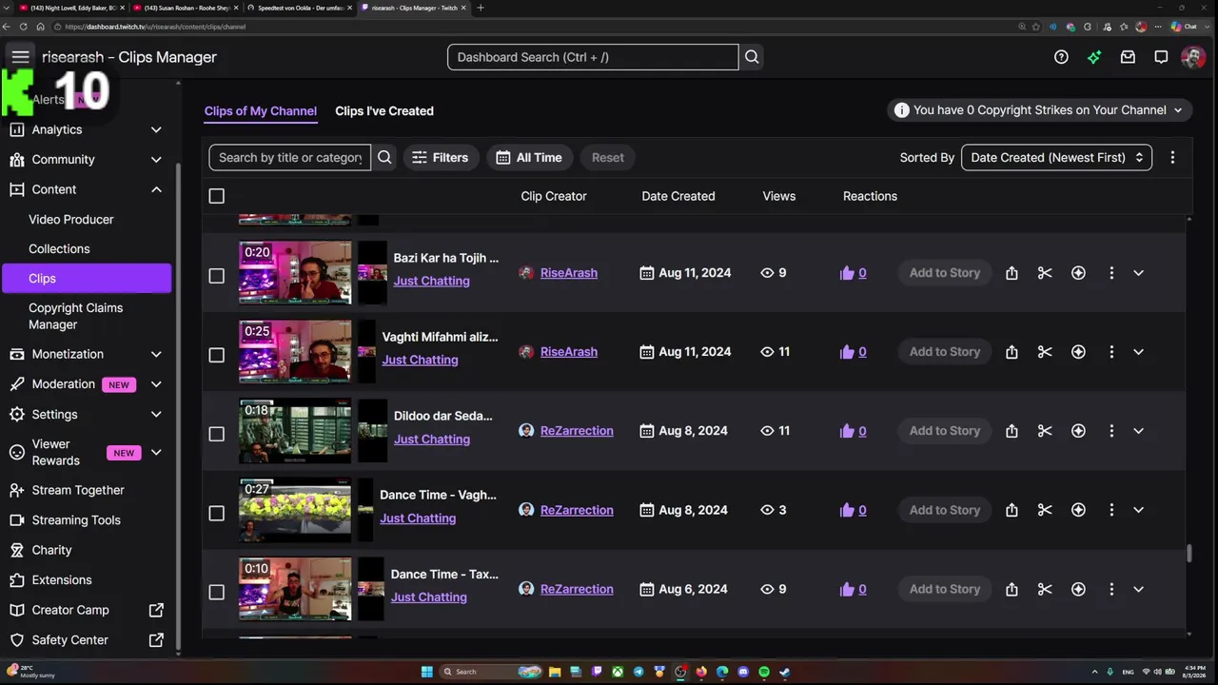Image resolution: width=1218 pixels, height=685 pixels.
Task: Click plus icon on Dance Time - Vagh row
Action: click(x=1078, y=510)
